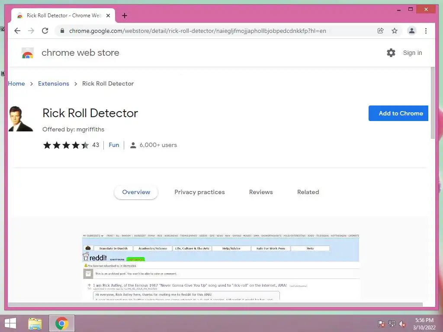
Task: Sign in to the Chrome Web Store
Action: tap(412, 53)
